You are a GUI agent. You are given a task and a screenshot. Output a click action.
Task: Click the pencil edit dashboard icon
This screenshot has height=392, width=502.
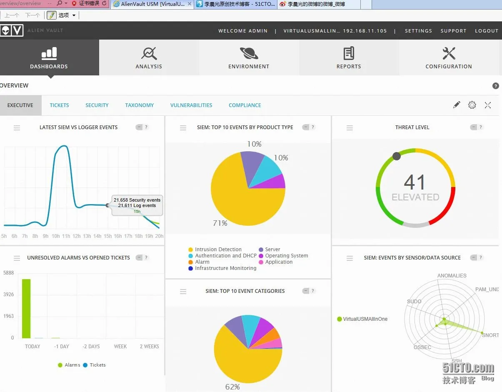457,105
